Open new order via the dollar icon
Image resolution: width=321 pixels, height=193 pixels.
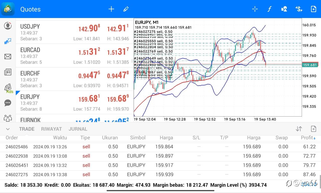(299, 9)
